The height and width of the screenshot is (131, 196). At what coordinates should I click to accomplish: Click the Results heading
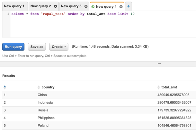9,76
